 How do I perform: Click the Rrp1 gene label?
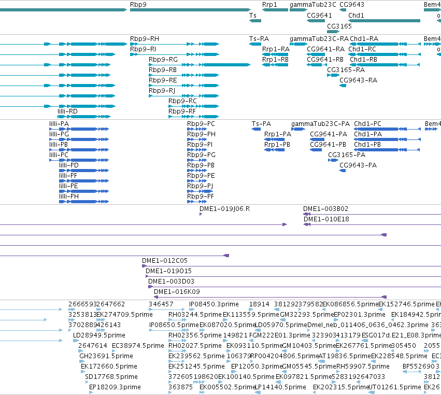click(269, 5)
